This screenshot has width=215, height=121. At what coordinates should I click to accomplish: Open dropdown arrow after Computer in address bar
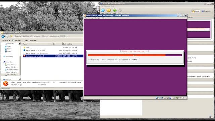pos(22,36)
